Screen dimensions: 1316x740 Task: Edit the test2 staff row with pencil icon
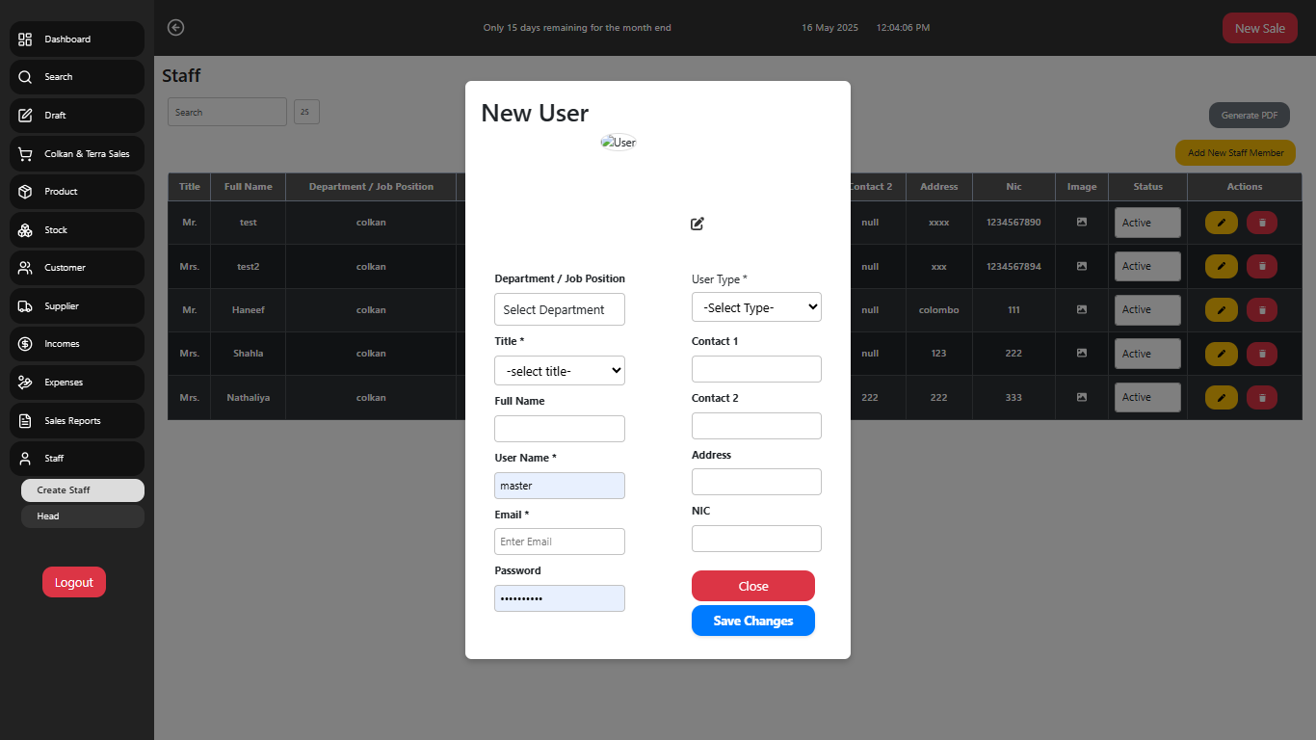click(x=1222, y=266)
